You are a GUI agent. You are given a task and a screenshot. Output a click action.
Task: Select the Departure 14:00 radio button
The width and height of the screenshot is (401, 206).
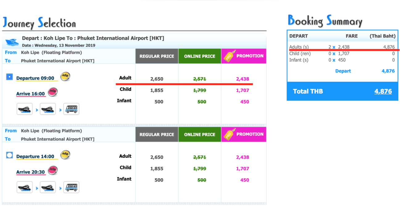pyautogui.click(x=10, y=155)
